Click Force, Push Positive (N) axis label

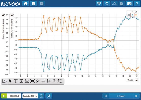click(x=3, y=29)
